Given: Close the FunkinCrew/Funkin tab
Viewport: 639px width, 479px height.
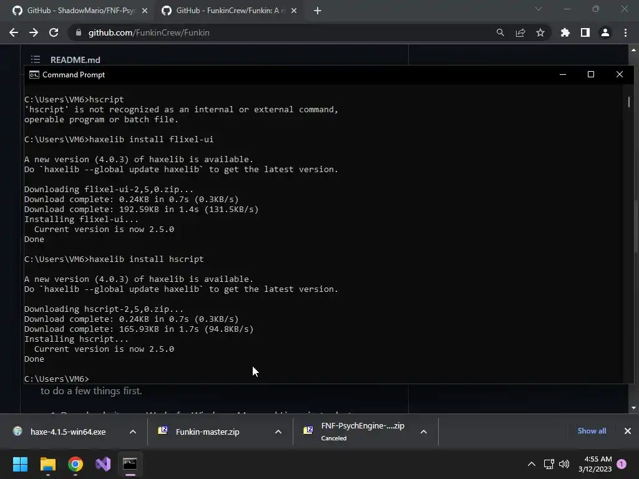Looking at the screenshot, I should 294,11.
